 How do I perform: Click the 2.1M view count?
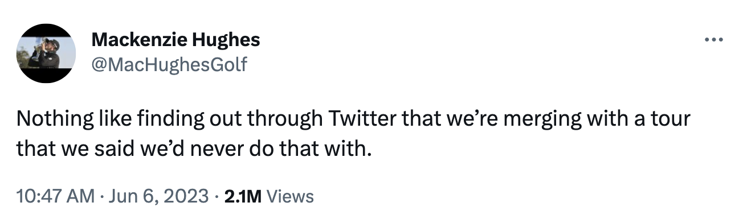tap(243, 196)
